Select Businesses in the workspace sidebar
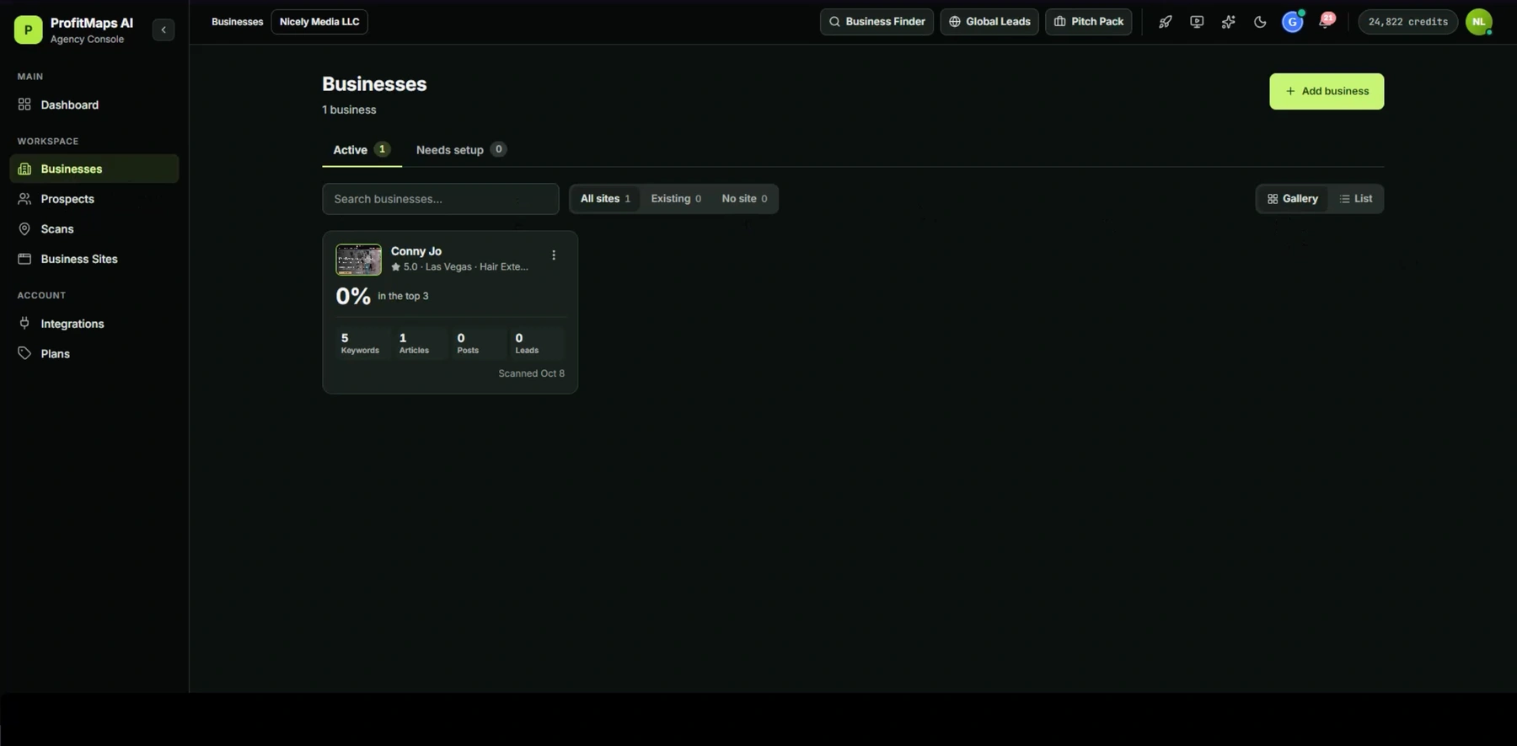The height and width of the screenshot is (746, 1517). tap(94, 169)
